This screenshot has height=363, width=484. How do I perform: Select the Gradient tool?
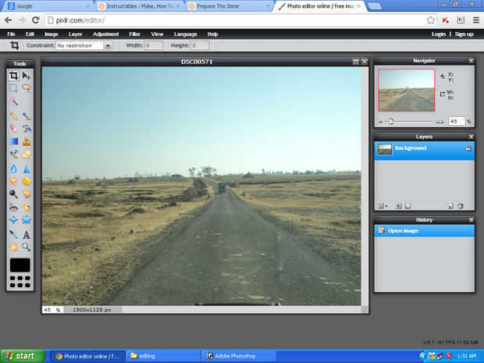coord(13,141)
